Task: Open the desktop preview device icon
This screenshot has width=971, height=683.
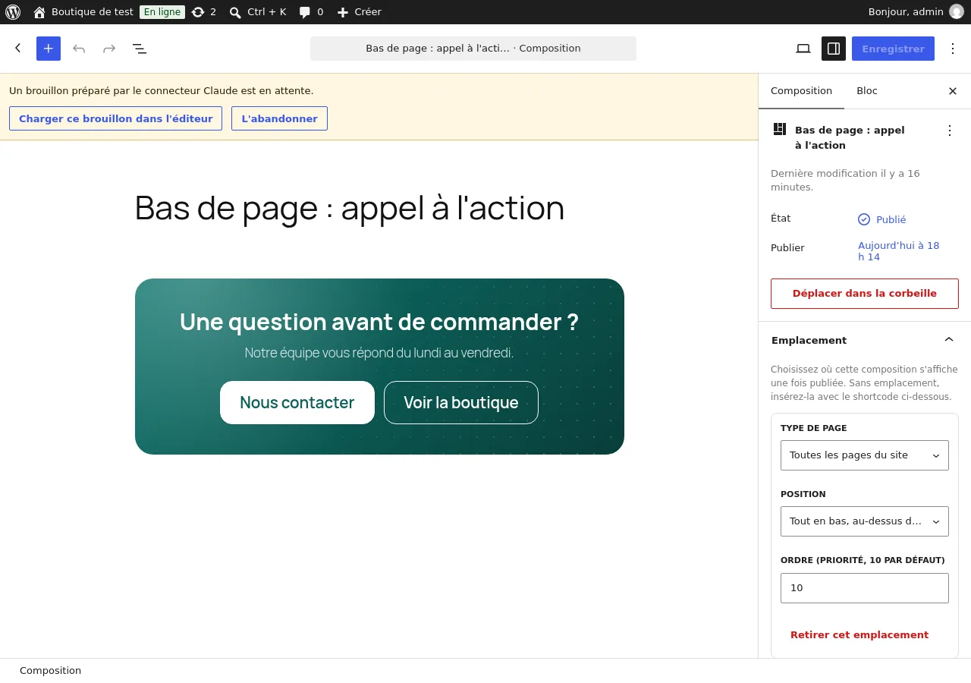Action: pos(803,49)
